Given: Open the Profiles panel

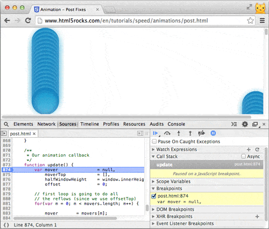Looking at the screenshot, I should tap(111, 124).
